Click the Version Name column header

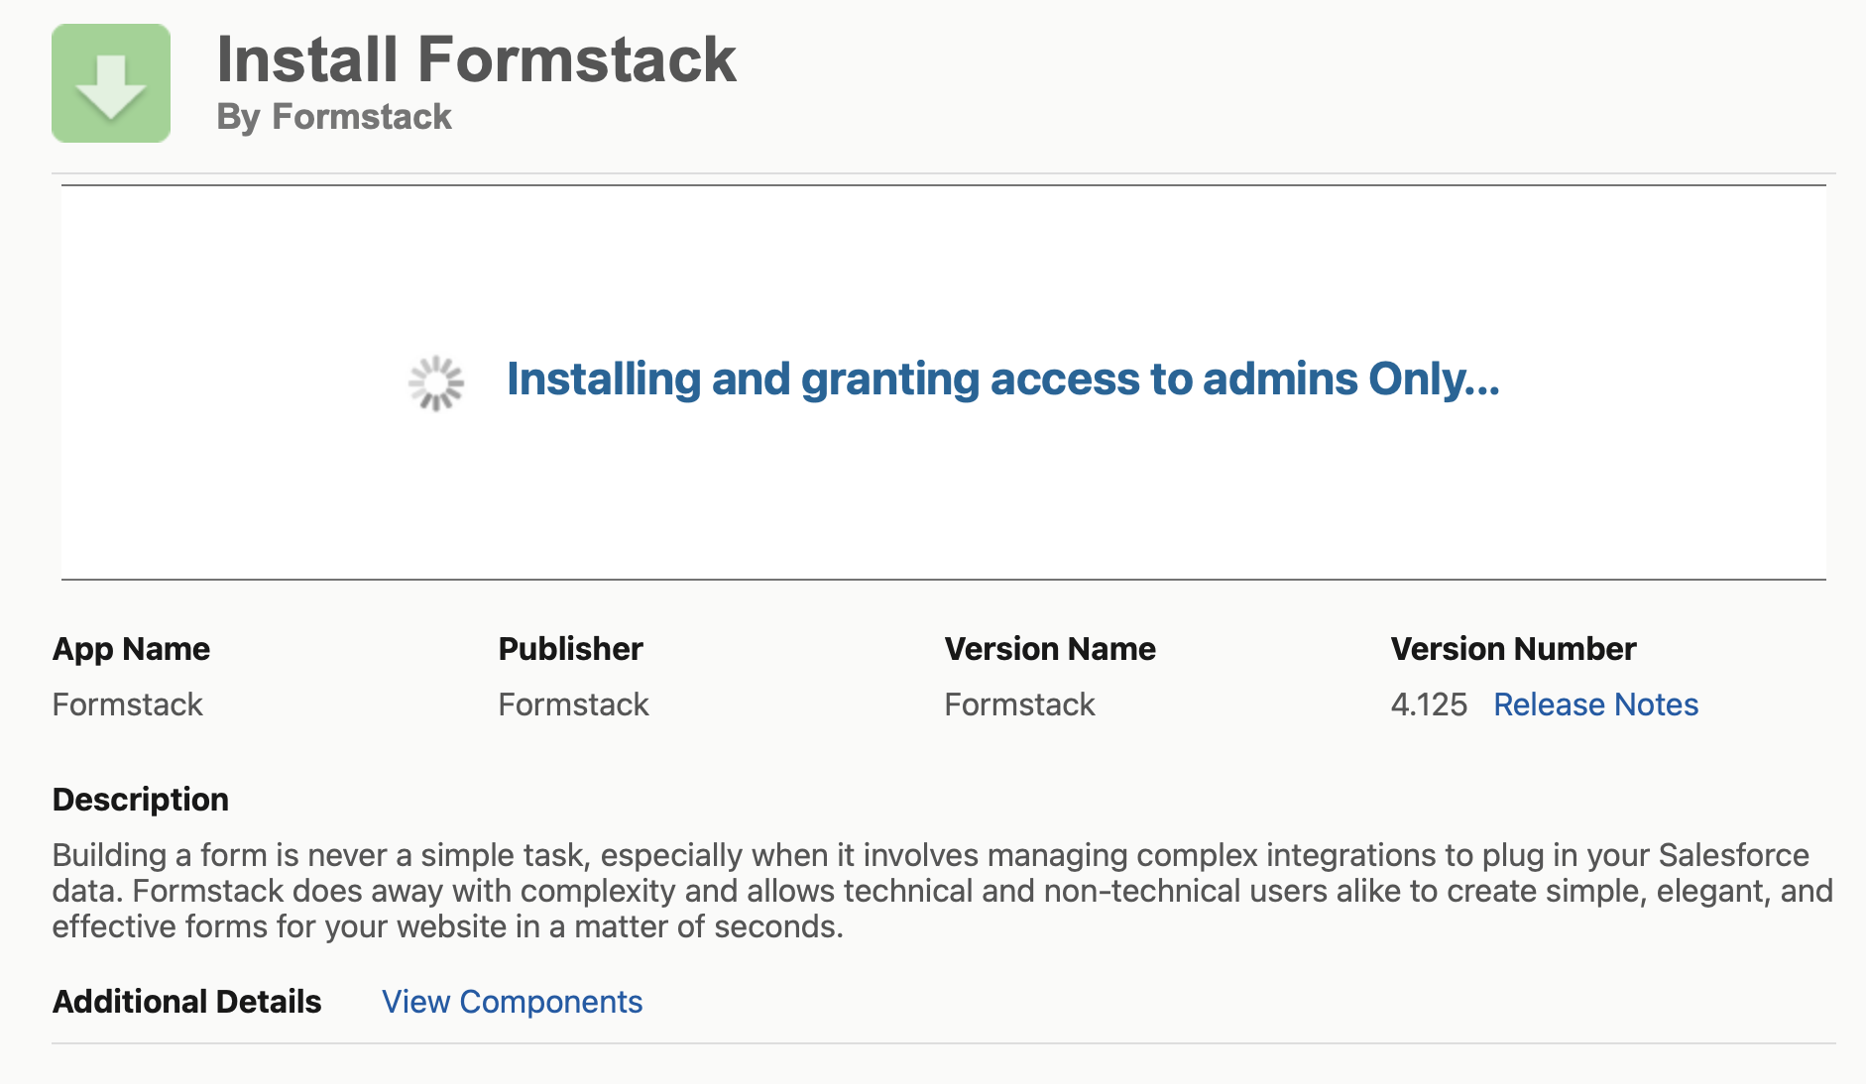coord(1051,649)
